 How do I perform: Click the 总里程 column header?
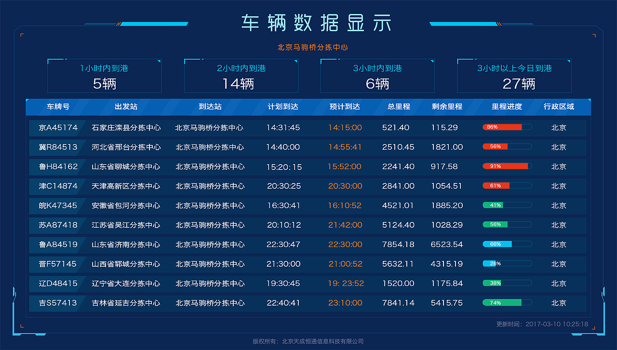(399, 107)
